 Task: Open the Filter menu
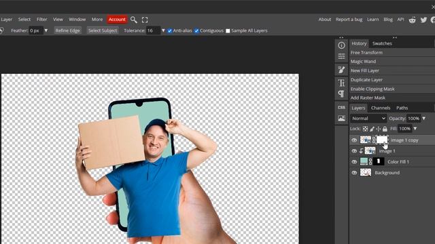[x=42, y=20]
